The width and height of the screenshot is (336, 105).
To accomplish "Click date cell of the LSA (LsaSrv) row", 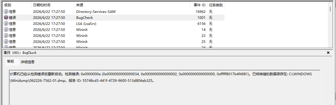I will coord(49,23).
